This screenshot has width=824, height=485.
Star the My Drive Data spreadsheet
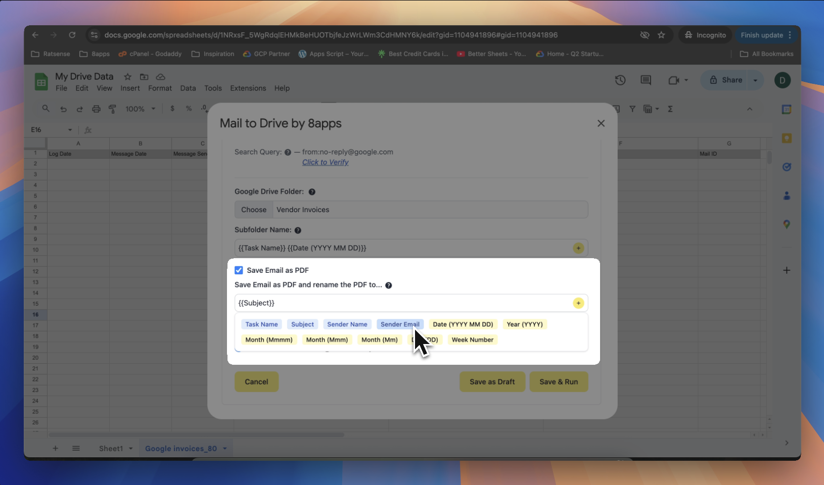(x=128, y=77)
